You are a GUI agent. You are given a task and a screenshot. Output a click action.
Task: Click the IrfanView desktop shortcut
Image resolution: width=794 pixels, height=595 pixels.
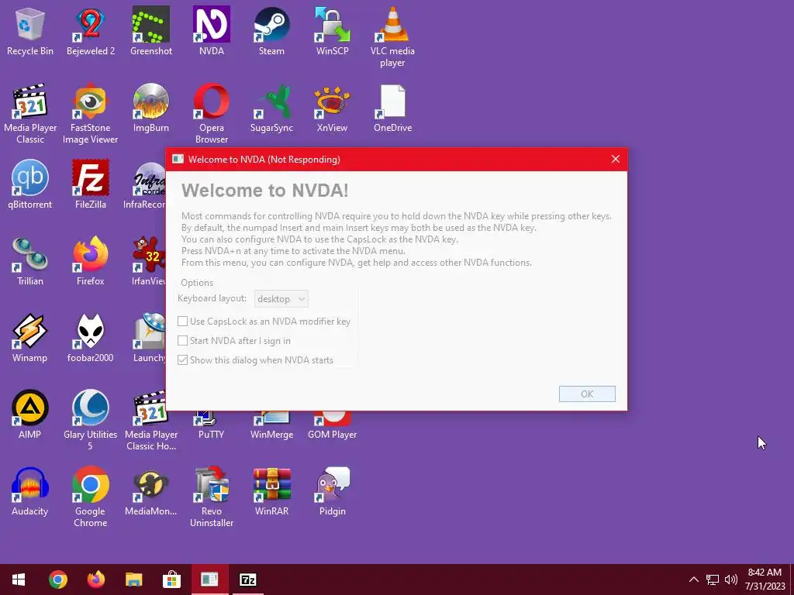coord(148,262)
